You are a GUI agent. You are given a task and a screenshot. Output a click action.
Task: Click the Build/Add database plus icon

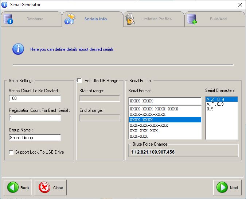point(192,19)
